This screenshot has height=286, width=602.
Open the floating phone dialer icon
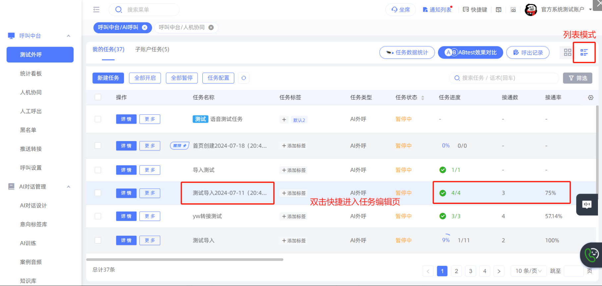[591, 255]
